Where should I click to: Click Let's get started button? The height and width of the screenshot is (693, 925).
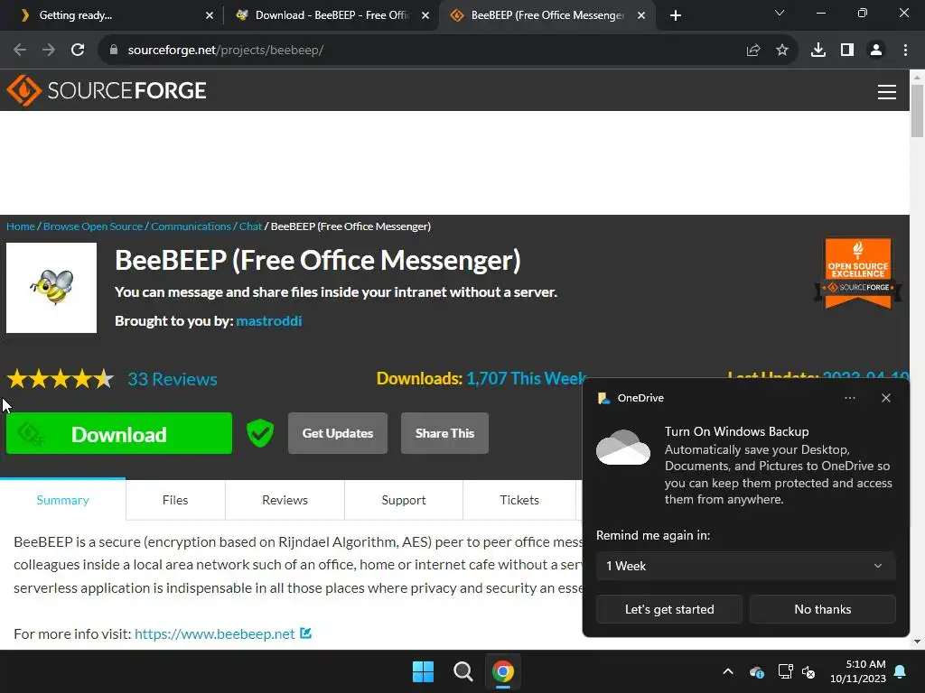[x=669, y=609]
